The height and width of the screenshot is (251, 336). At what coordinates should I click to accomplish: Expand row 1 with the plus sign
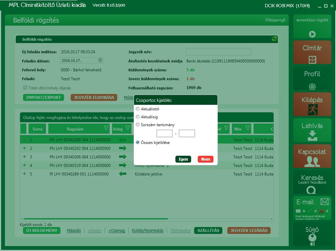pos(24,140)
